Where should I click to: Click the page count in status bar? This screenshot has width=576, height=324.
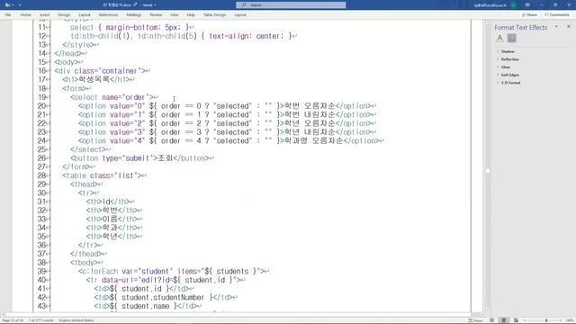tap(13, 320)
